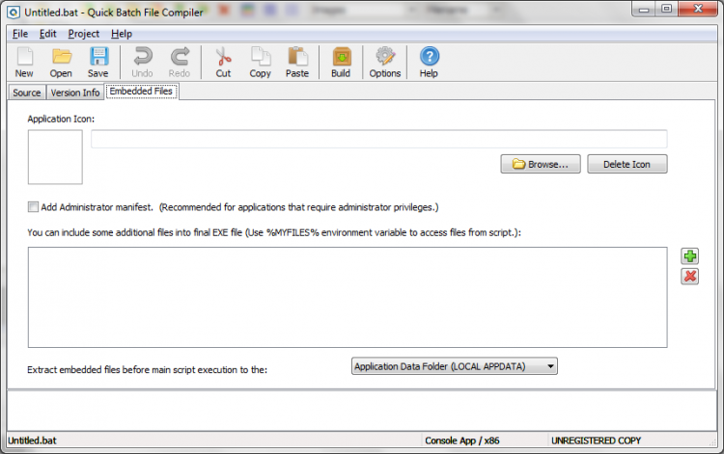Open a batch file using Open icon

point(61,62)
